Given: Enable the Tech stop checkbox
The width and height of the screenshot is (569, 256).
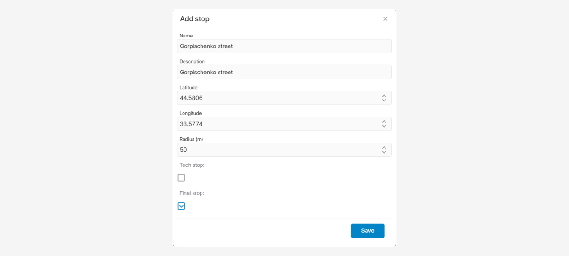Looking at the screenshot, I should click(x=181, y=178).
